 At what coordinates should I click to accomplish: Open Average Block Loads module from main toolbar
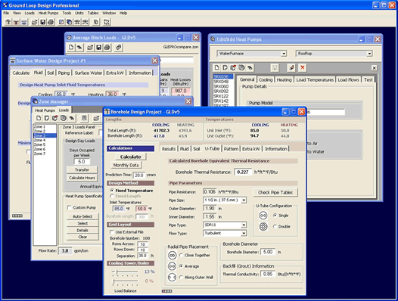[x=61, y=22]
